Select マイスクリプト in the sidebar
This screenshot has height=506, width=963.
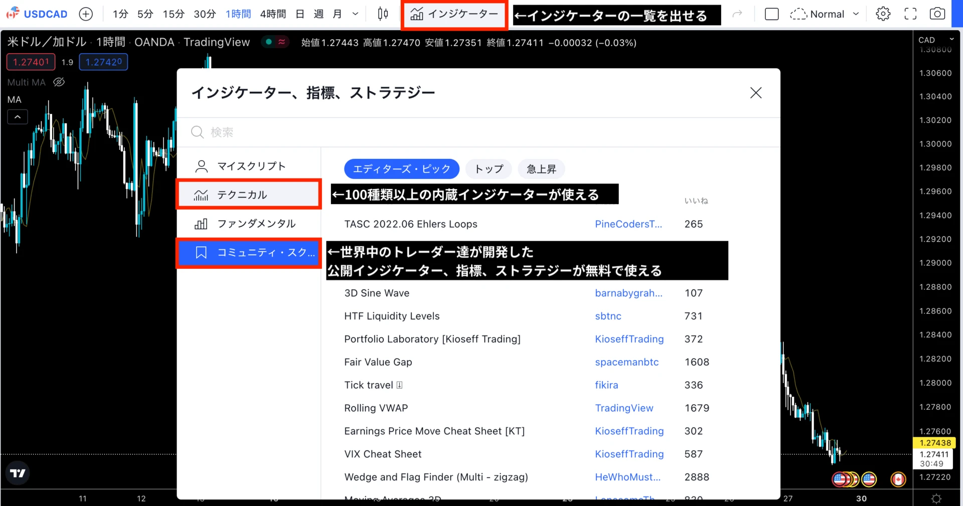[251, 166]
